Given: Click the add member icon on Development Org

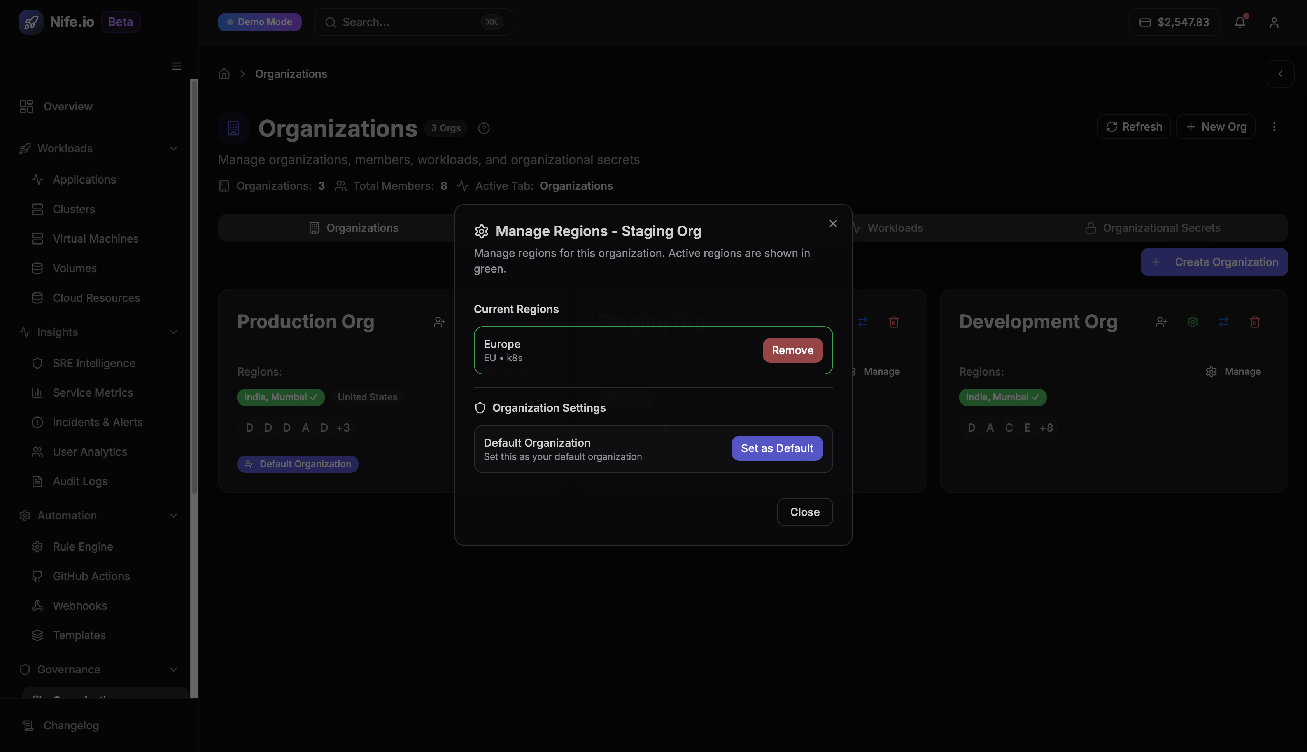Looking at the screenshot, I should coord(1161,322).
